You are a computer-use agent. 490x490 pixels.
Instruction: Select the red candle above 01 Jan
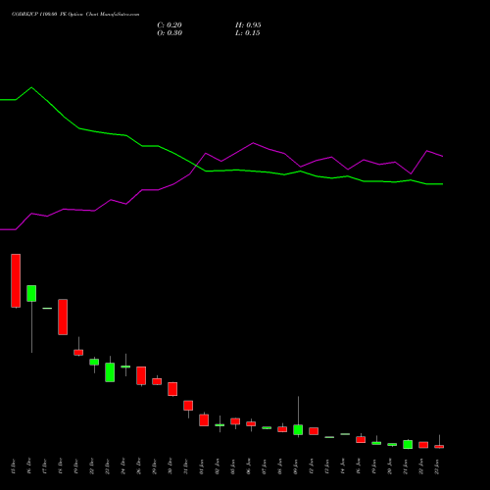pyautogui.click(x=204, y=420)
